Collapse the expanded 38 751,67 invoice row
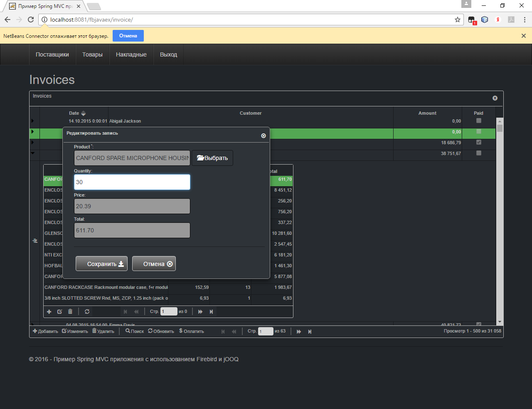The image size is (532, 409). pos(32,153)
